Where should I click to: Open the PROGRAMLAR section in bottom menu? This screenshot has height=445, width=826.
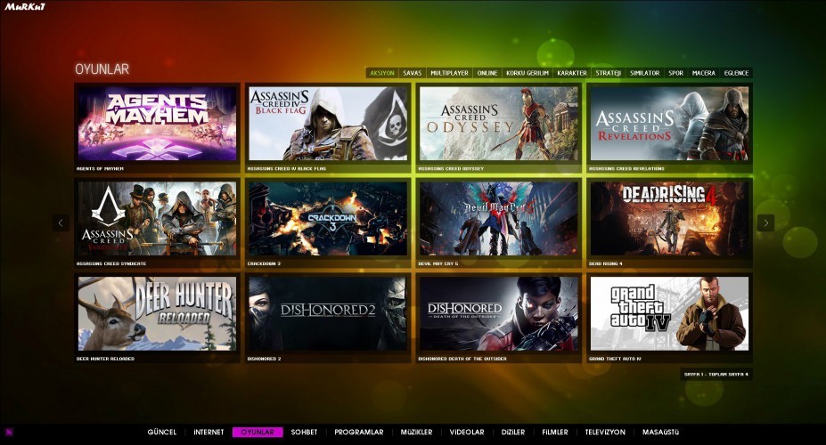tap(359, 432)
